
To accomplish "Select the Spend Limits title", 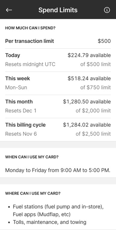I will coord(58,10).
